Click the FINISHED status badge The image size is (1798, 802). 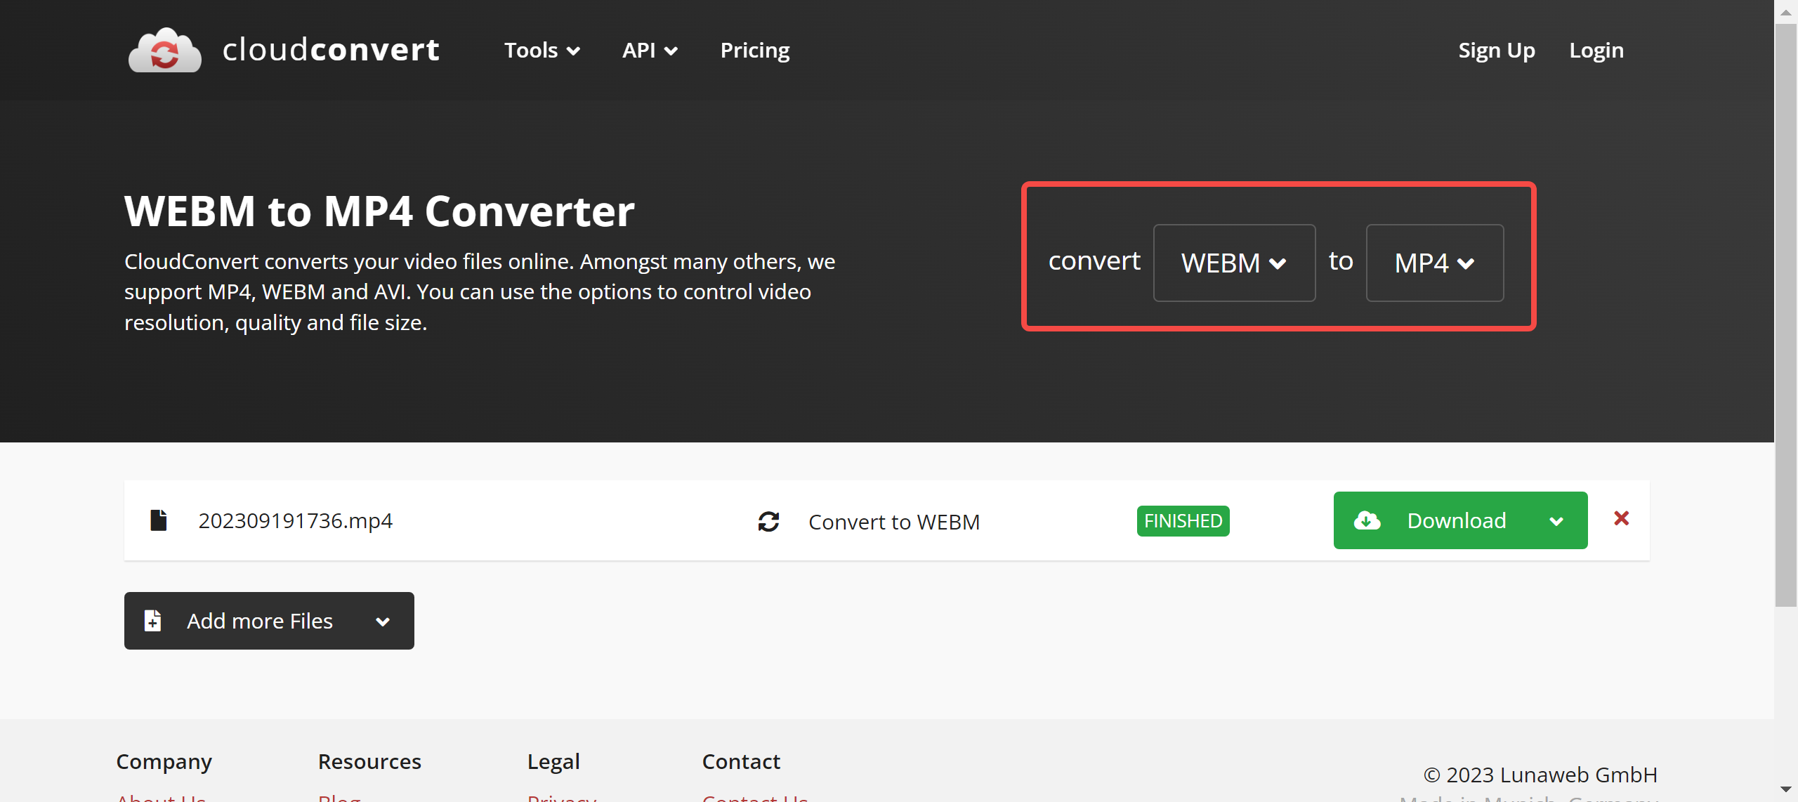click(1183, 521)
